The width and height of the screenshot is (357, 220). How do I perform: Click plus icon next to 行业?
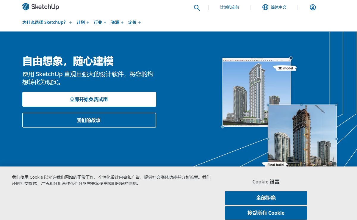(105, 23)
